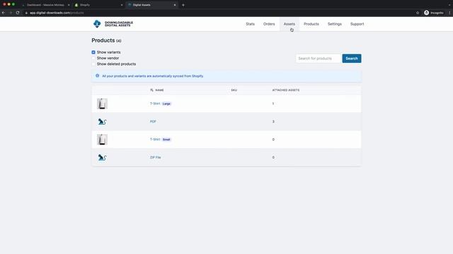Screen dimensions: 453x254
Task: Click the Small variant badge
Action: click(x=166, y=140)
